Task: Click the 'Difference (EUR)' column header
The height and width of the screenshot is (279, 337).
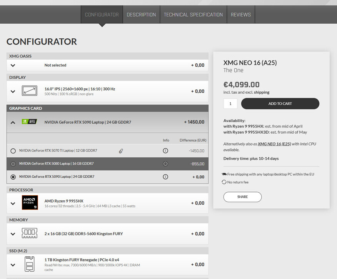Action: click(193, 140)
